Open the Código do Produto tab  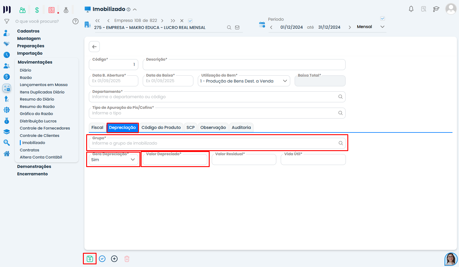coord(161,127)
